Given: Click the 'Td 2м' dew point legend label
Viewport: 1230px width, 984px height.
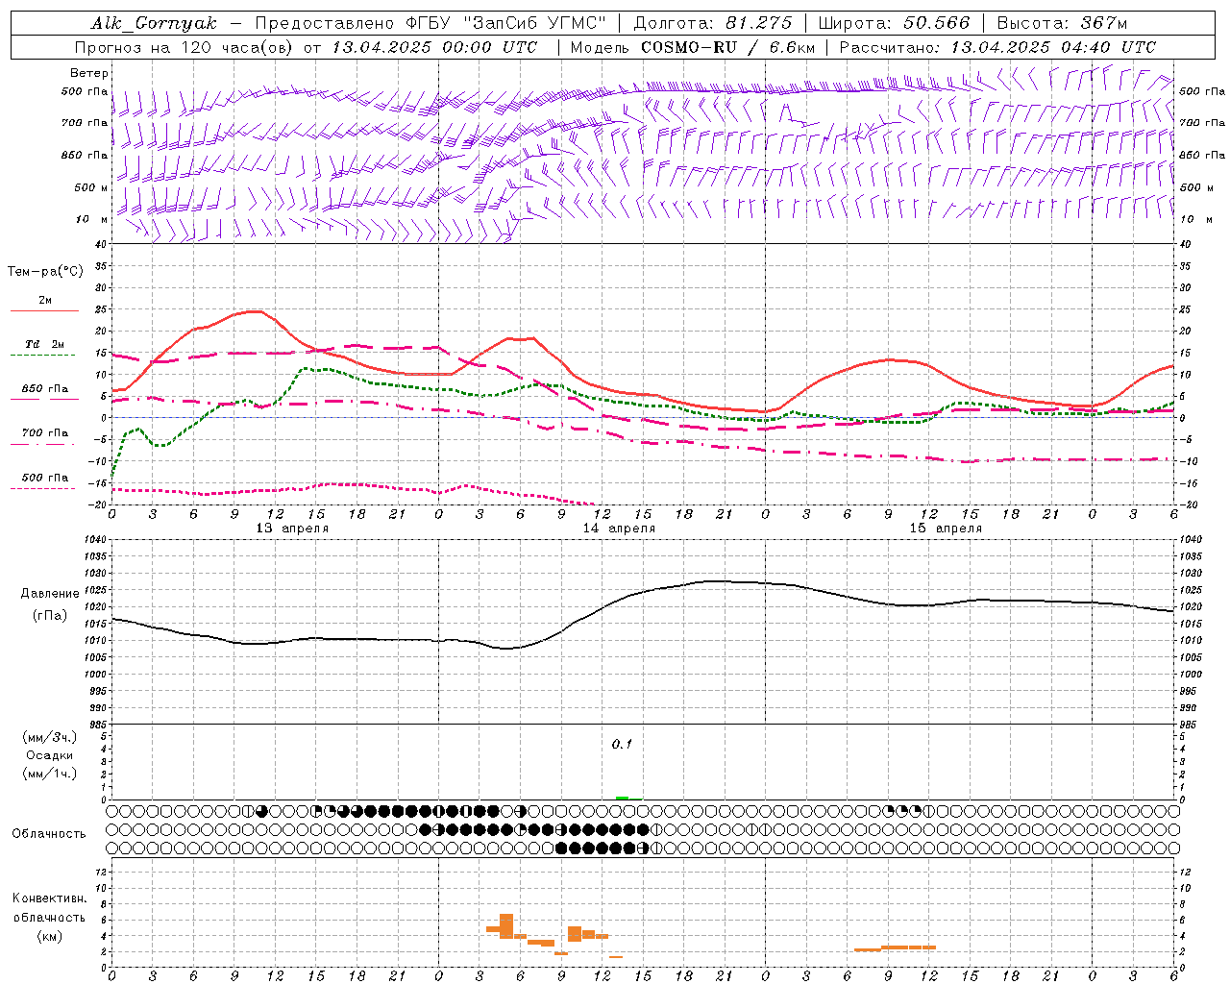Looking at the screenshot, I should pos(45,344).
